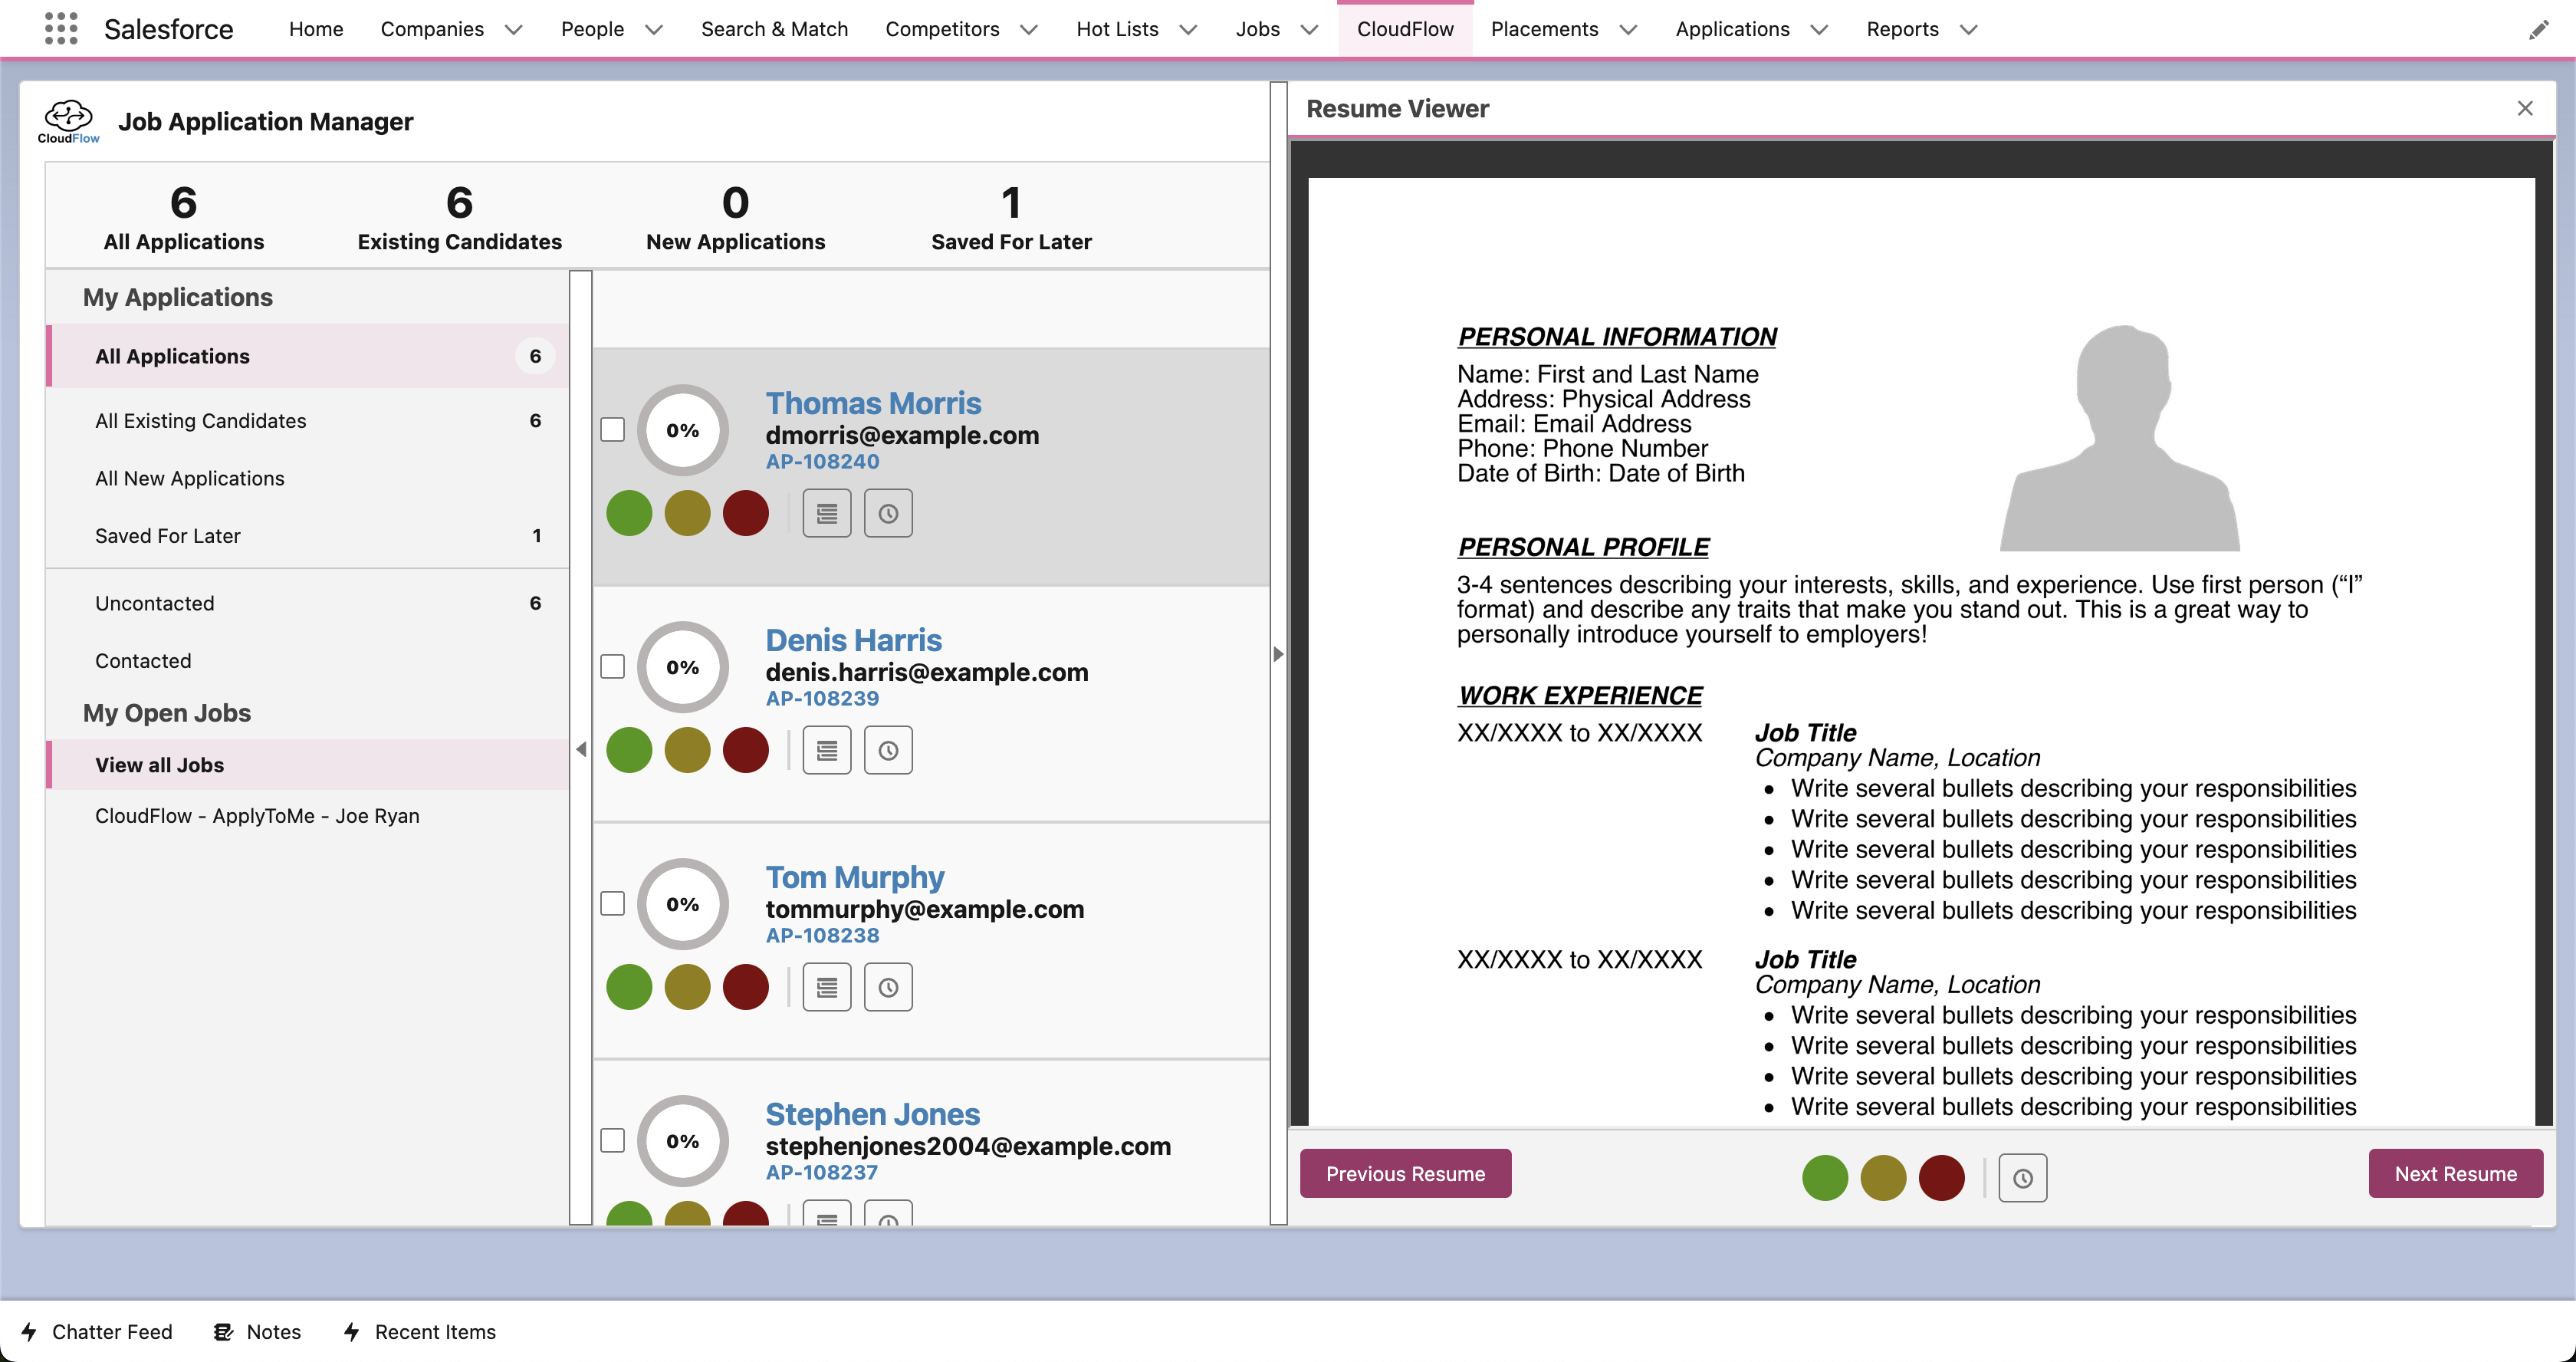This screenshot has height=1362, width=2576.
Task: Switch to the Search & Match tab
Action: tap(774, 29)
